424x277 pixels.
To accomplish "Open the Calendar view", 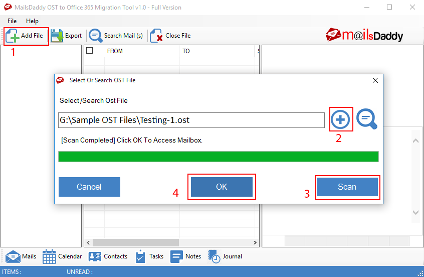I will [x=50, y=256].
